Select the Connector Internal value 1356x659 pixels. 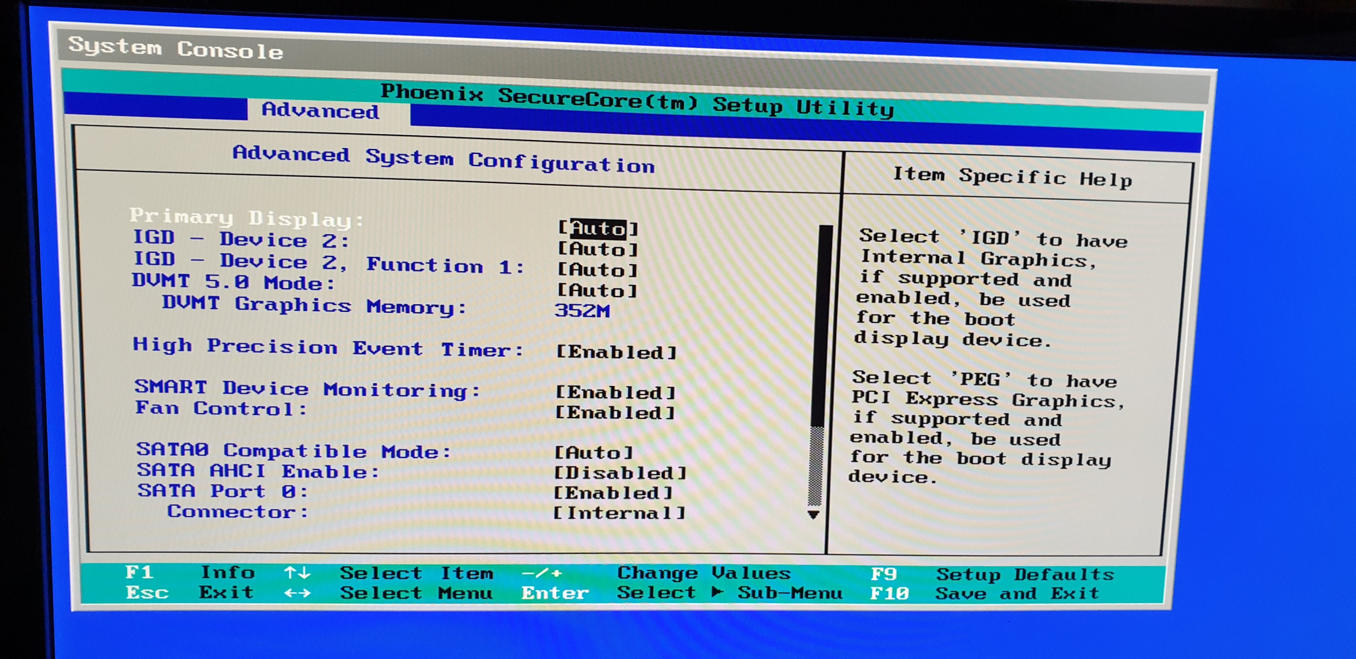click(619, 513)
